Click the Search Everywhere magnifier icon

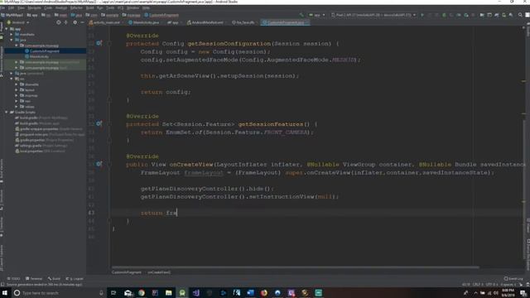coord(520,15)
